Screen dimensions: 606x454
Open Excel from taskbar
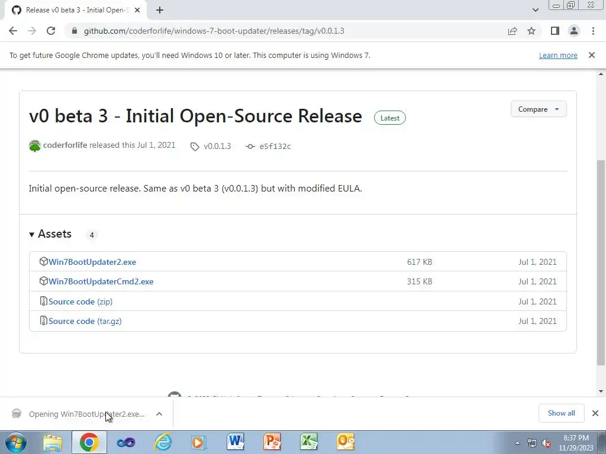(308, 442)
